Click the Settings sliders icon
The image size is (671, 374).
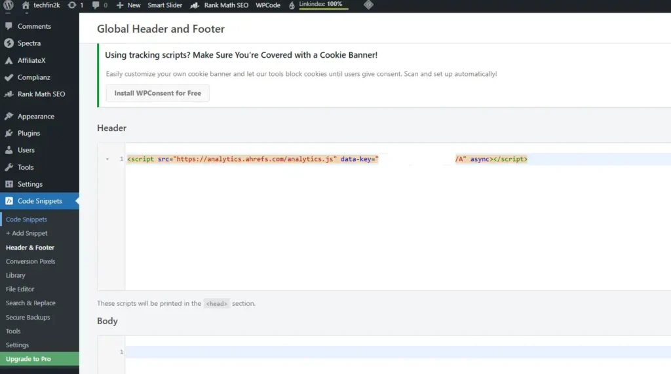pos(9,184)
